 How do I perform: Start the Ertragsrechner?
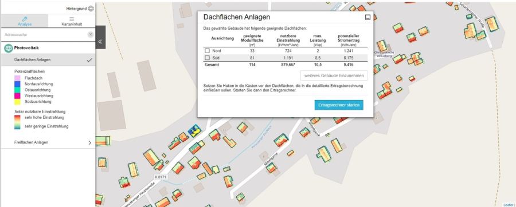(x=339, y=105)
